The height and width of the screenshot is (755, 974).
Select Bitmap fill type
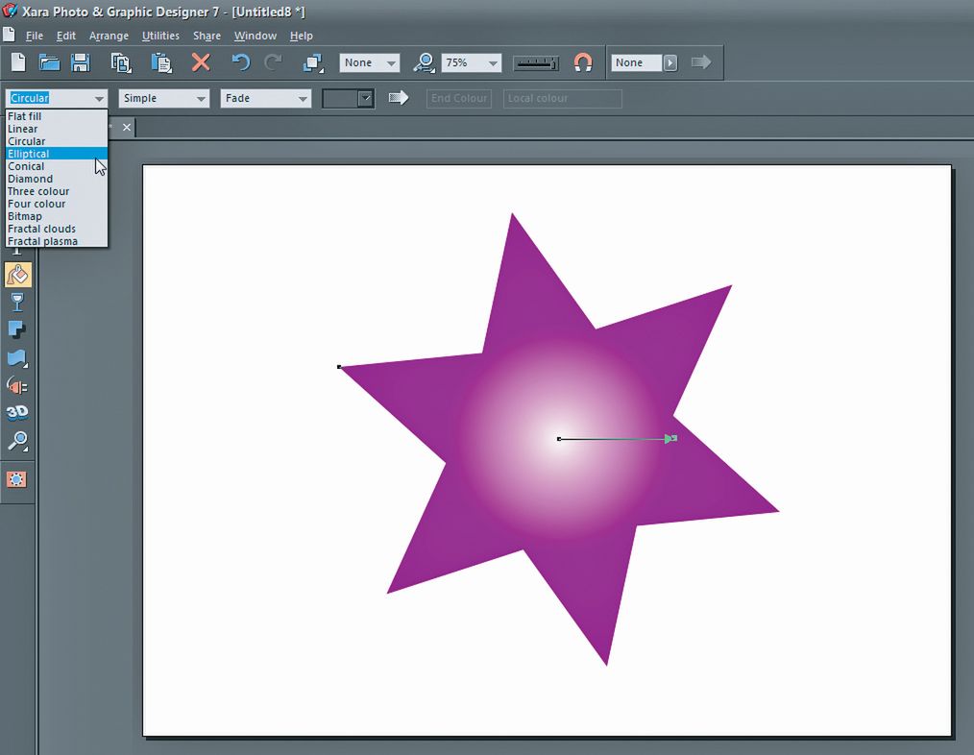57,216
